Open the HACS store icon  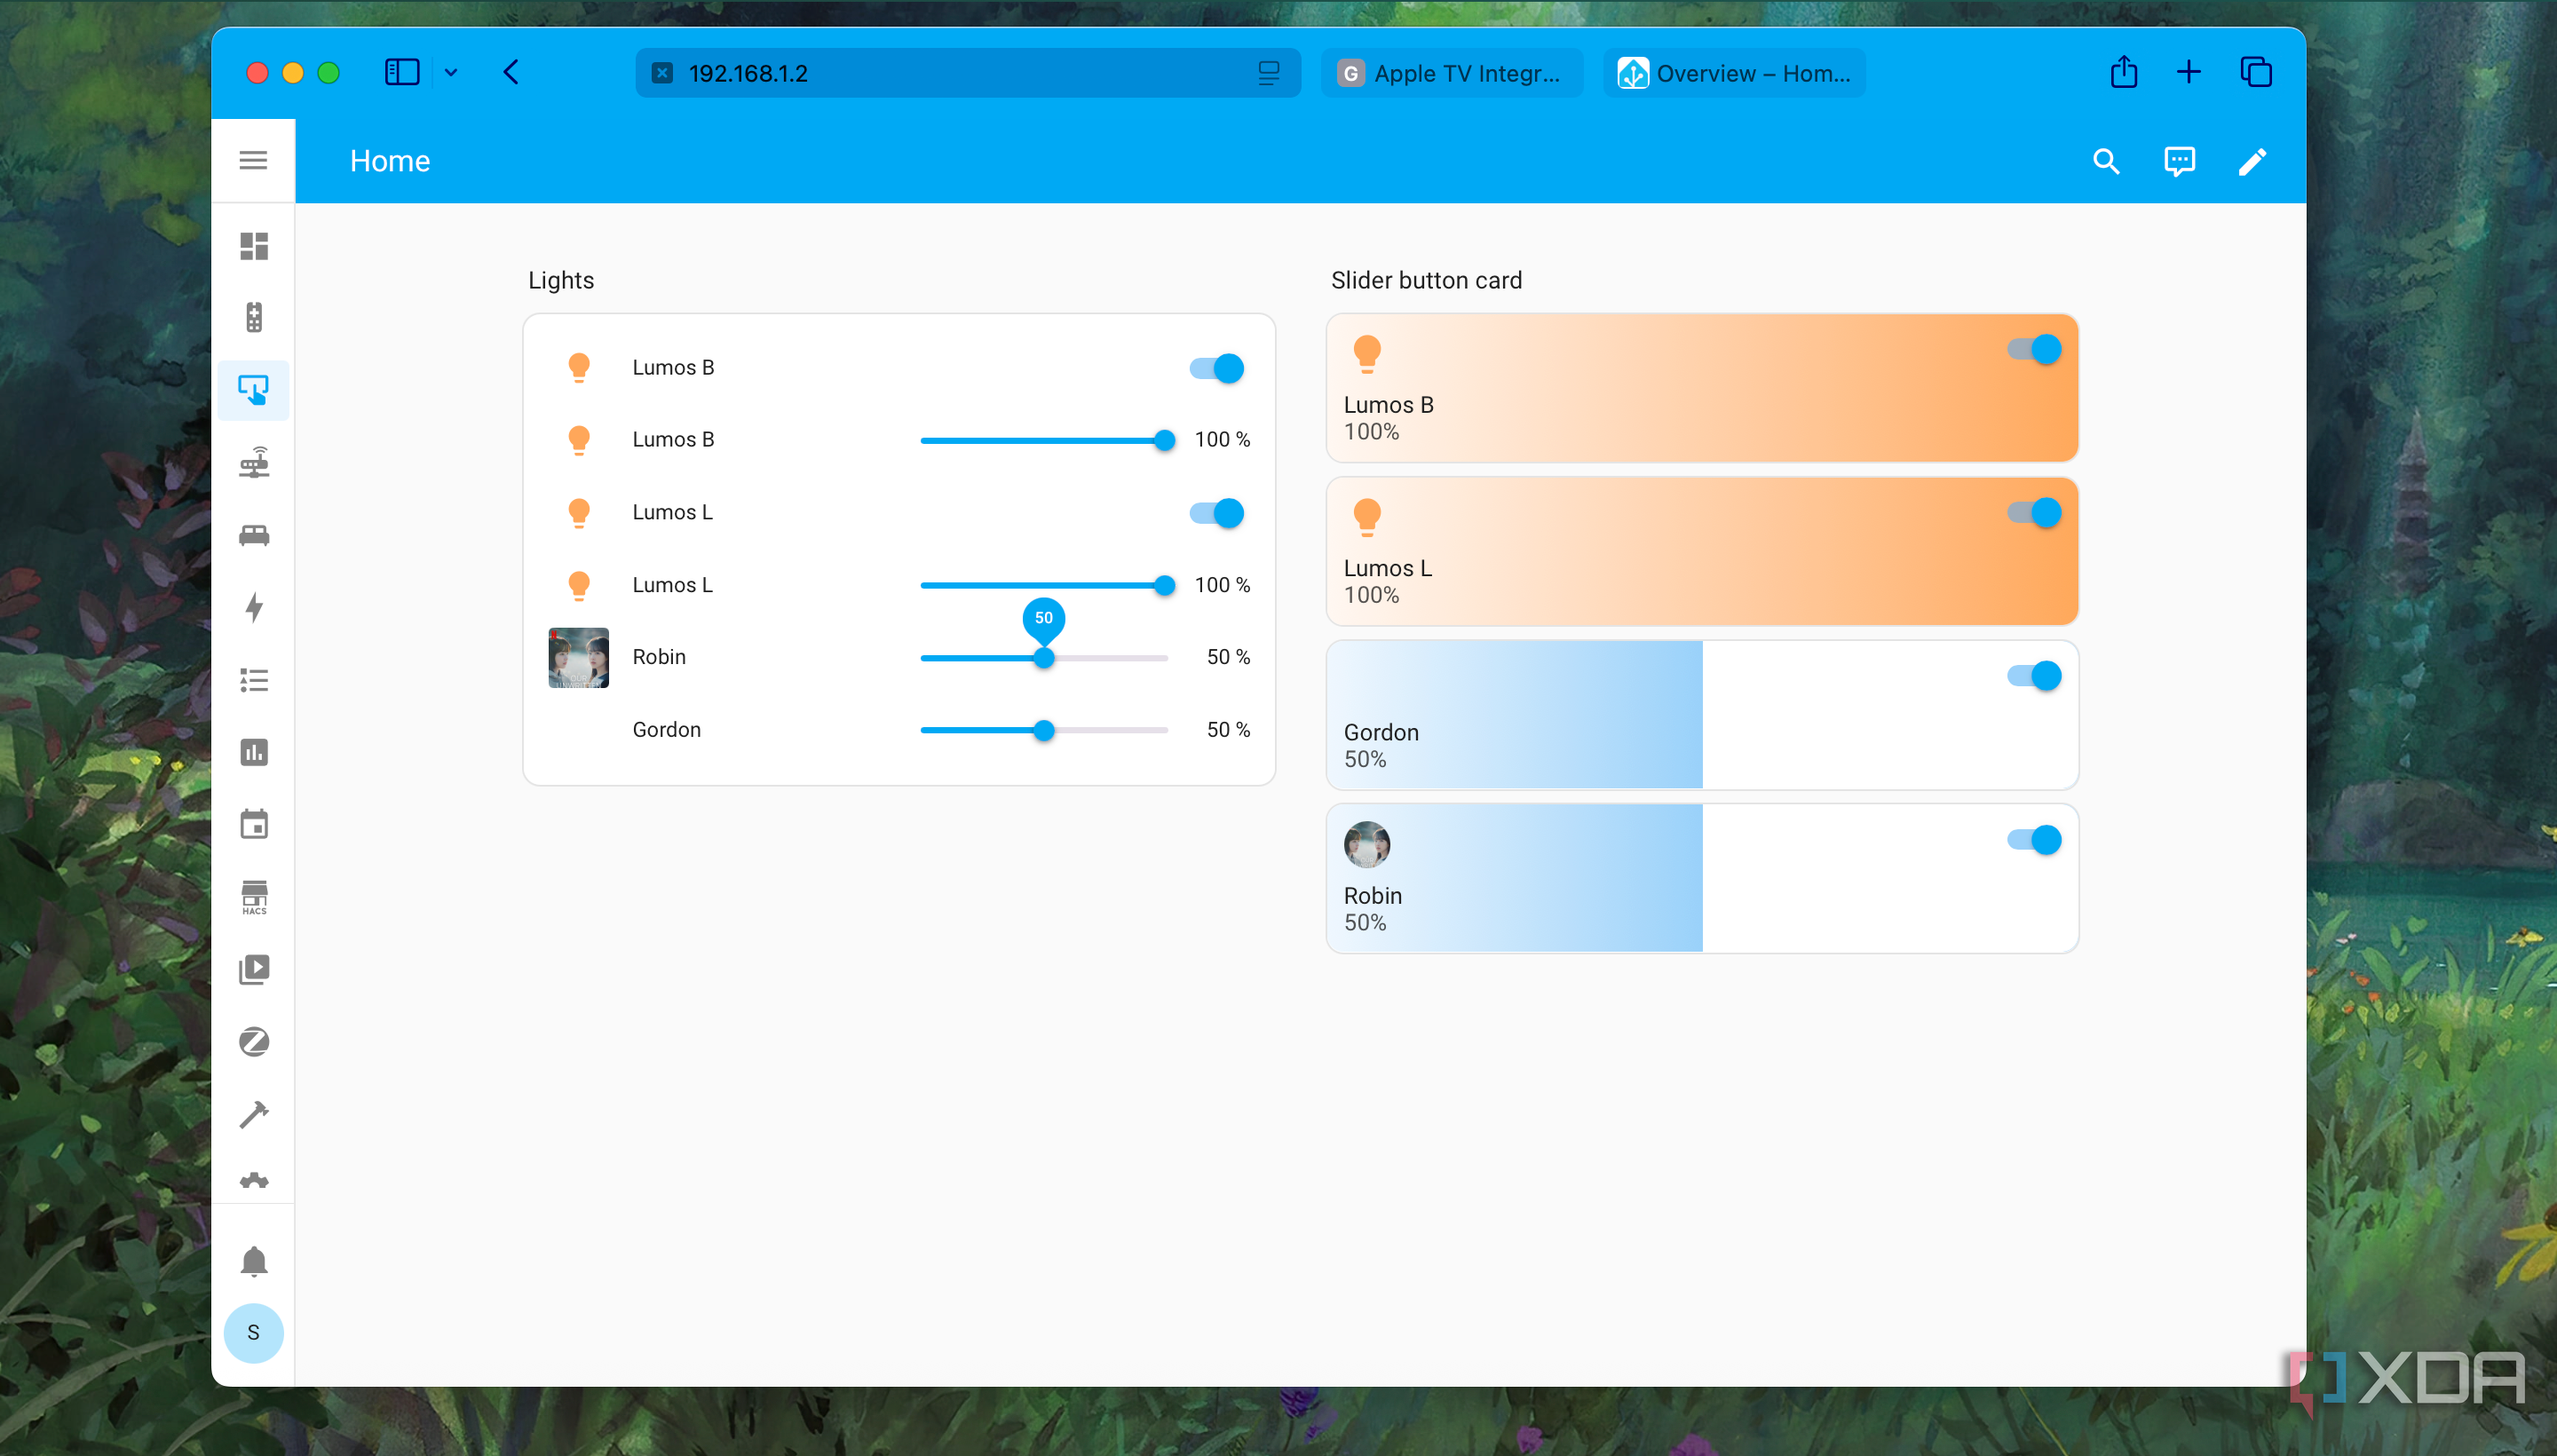[254, 897]
